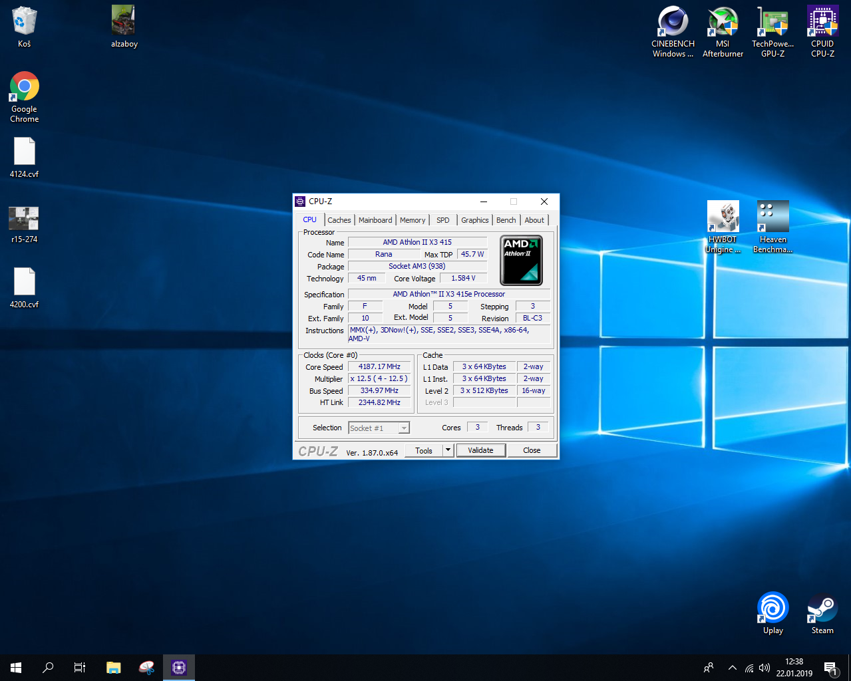Open MSI Afterburner shortcut
This screenshot has height=681, width=851.
tap(723, 32)
